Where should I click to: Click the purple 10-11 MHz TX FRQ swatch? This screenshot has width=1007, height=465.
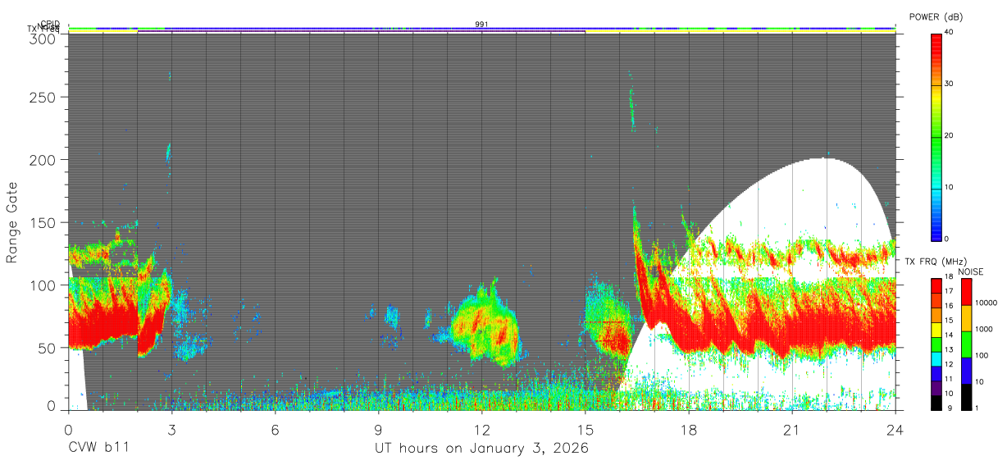point(936,387)
